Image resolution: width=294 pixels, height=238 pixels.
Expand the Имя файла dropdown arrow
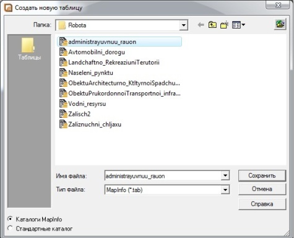click(x=225, y=176)
